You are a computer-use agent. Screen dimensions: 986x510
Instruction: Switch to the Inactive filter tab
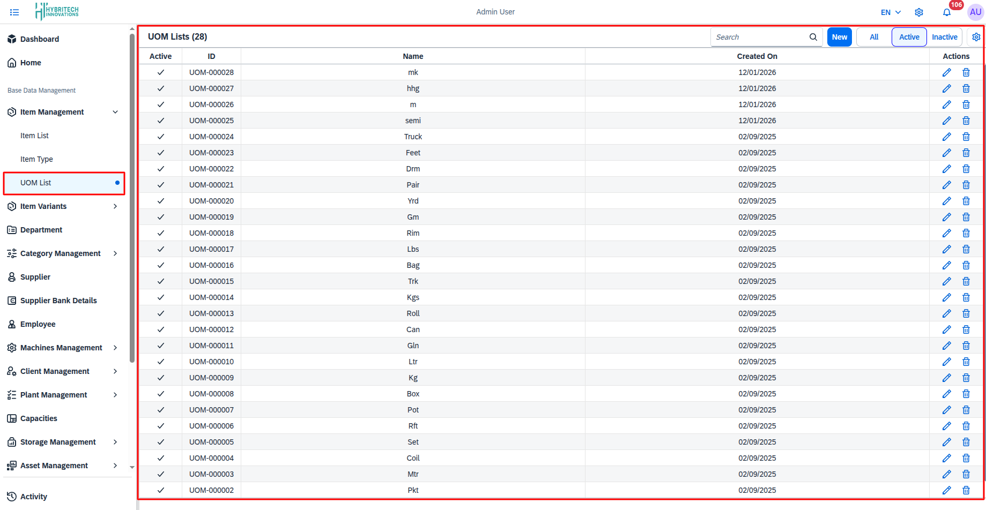click(x=944, y=36)
